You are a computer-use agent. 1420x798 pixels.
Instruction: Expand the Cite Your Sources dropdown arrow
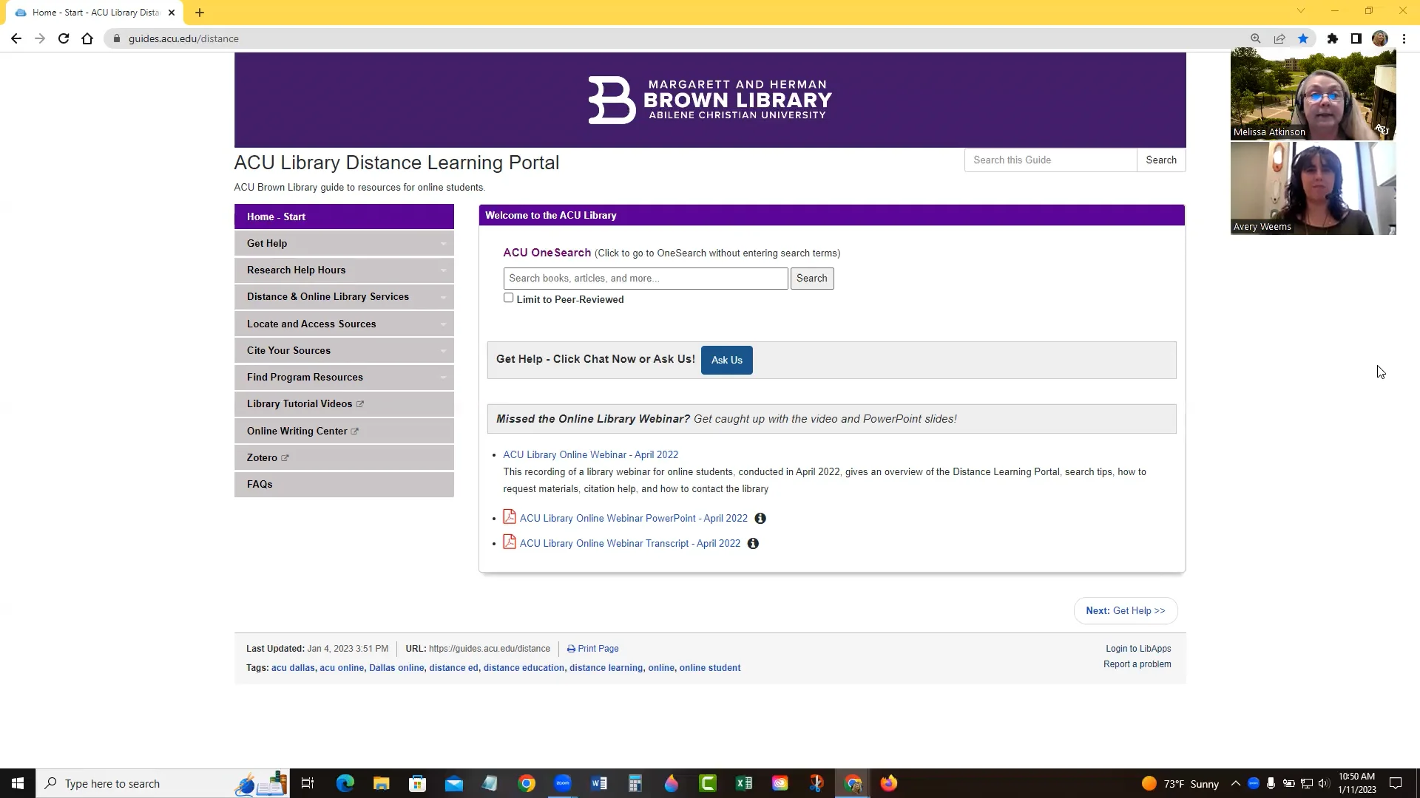[x=443, y=351]
